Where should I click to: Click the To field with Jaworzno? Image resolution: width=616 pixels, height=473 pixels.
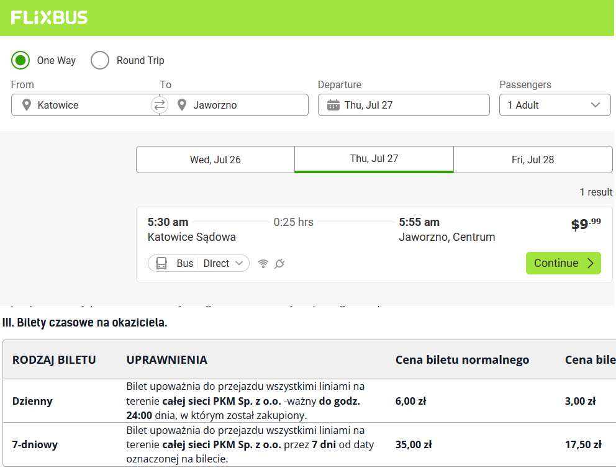tap(233, 105)
